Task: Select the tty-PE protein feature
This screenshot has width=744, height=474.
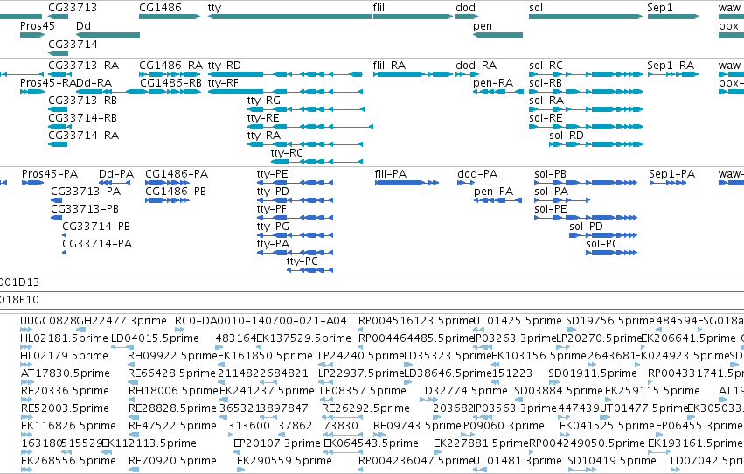Action: tap(296, 183)
